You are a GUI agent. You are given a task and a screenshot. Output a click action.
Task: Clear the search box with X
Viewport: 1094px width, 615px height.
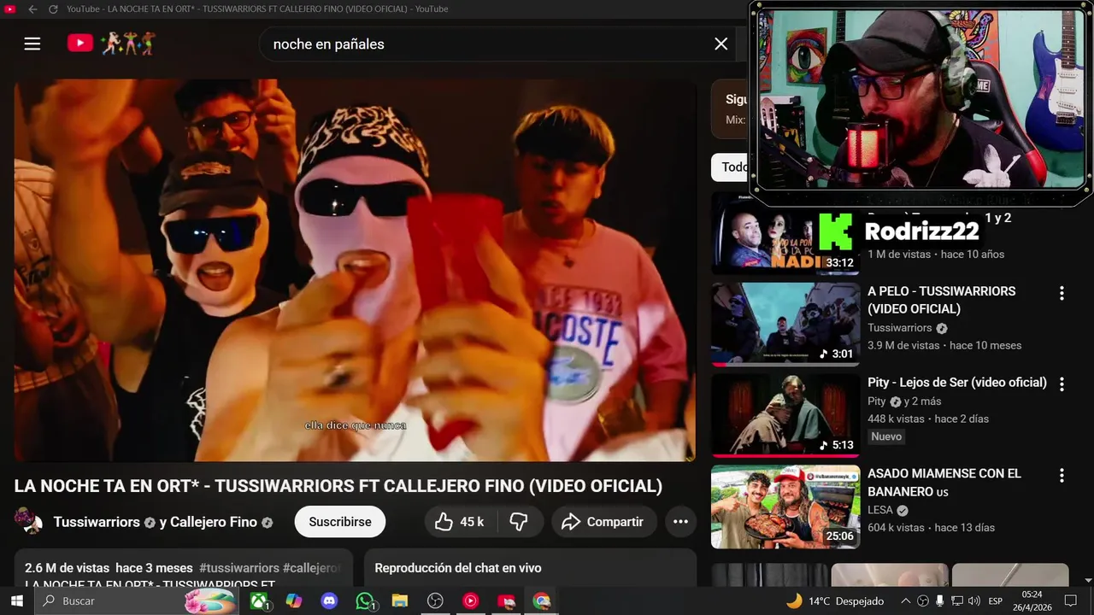721,44
